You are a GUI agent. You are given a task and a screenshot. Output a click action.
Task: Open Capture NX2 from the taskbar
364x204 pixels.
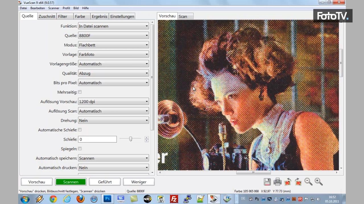(147, 199)
